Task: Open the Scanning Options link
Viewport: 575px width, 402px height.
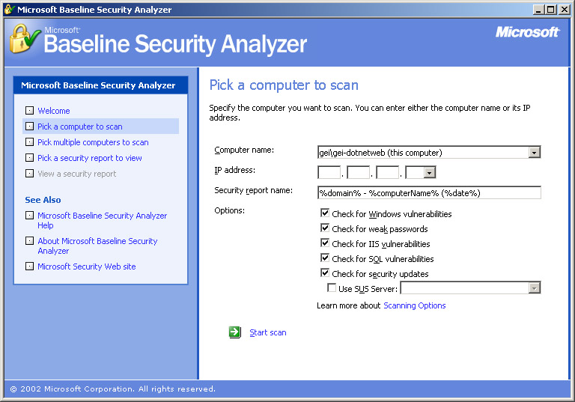Action: pos(414,305)
